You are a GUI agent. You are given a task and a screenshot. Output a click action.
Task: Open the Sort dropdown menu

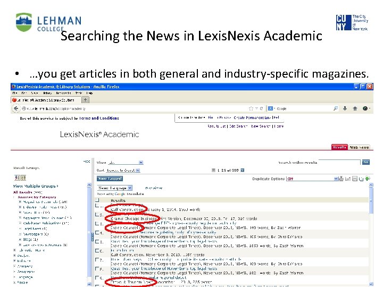tap(123, 170)
